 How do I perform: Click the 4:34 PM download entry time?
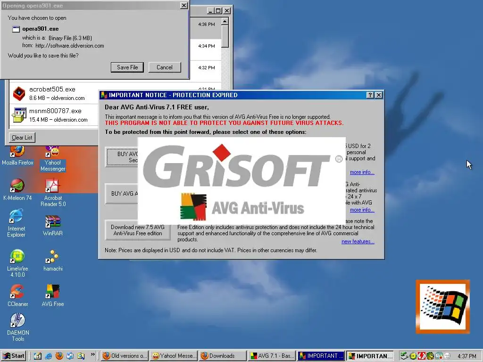tap(207, 46)
